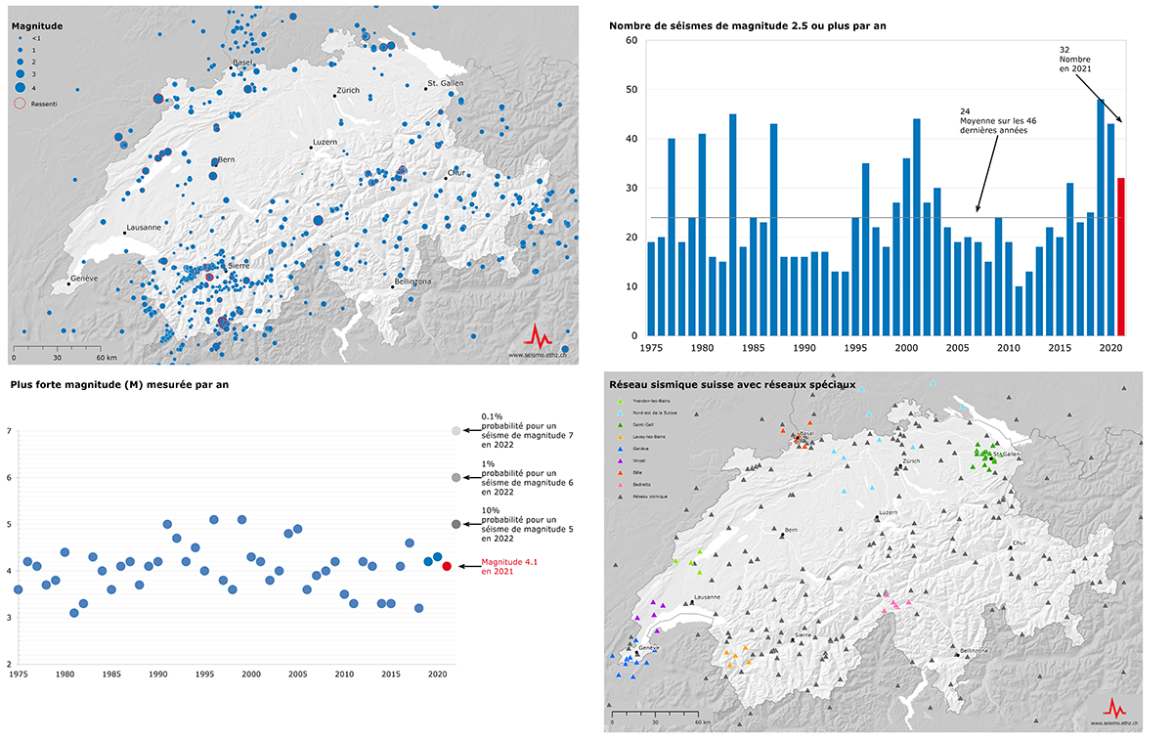The height and width of the screenshot is (738, 1173).
Task: Click the Chur label on the earthquake map
Action: click(456, 173)
